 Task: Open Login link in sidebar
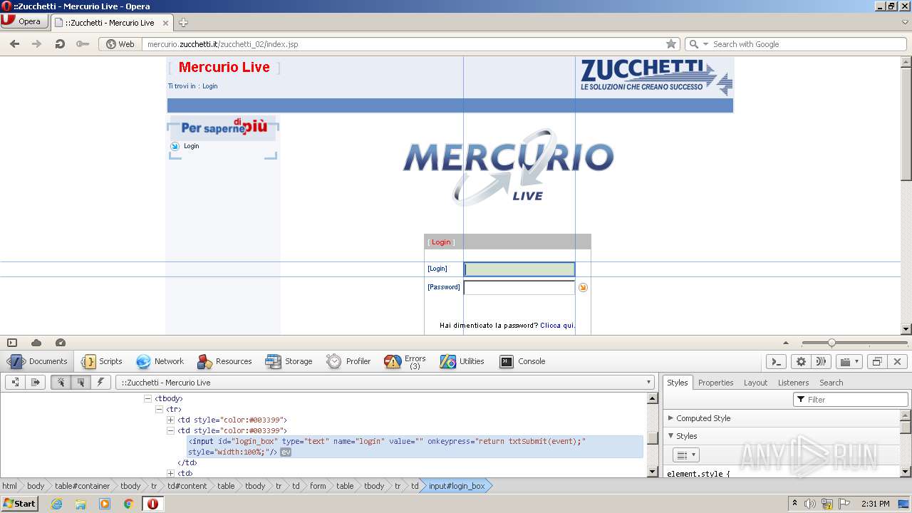(192, 146)
